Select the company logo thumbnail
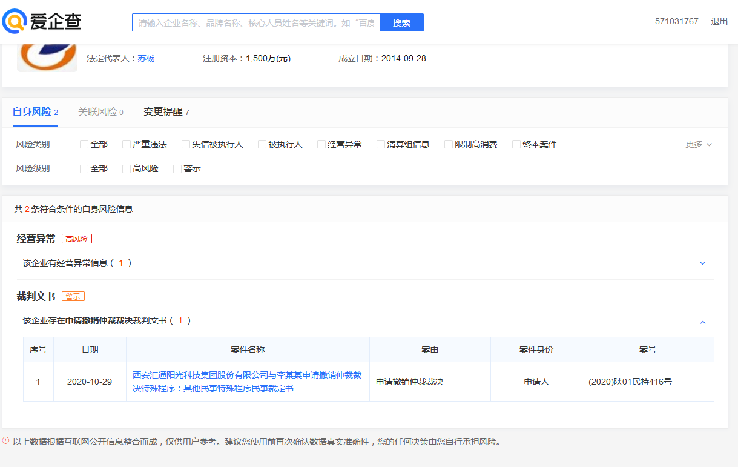 pyautogui.click(x=47, y=57)
